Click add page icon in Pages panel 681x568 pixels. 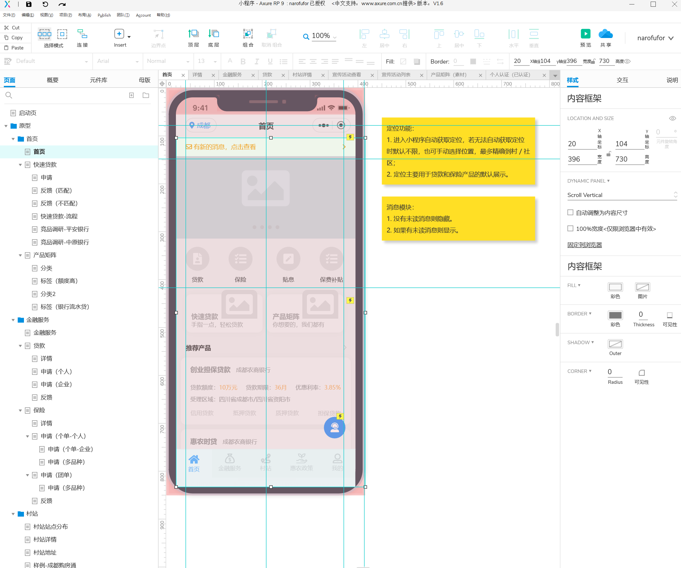click(x=131, y=95)
